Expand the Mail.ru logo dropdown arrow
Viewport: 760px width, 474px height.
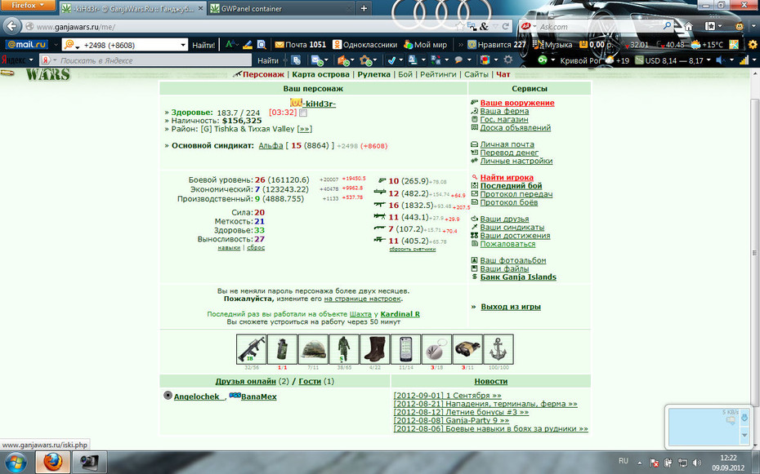click(x=56, y=45)
